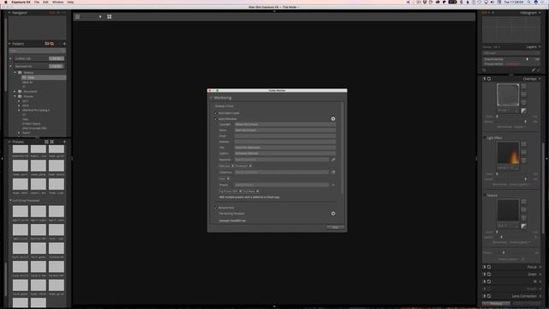Click top icon beside Light Effect thumbnail
The height and width of the screenshot is (309, 549).
523,144
